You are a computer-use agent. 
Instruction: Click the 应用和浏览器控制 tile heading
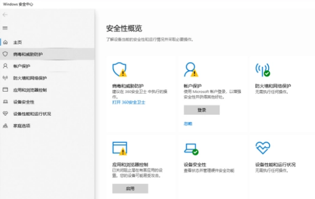pyautogui.click(x=130, y=165)
